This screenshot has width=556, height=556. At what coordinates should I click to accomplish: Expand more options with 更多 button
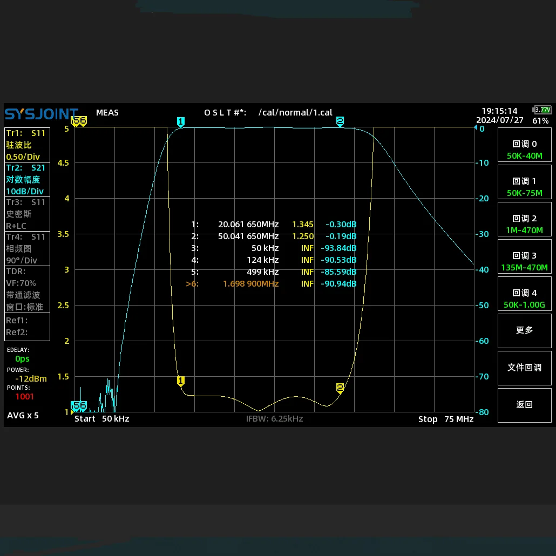pos(524,330)
